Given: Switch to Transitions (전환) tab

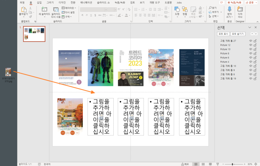Looking at the screenshot, I should 73,2.
